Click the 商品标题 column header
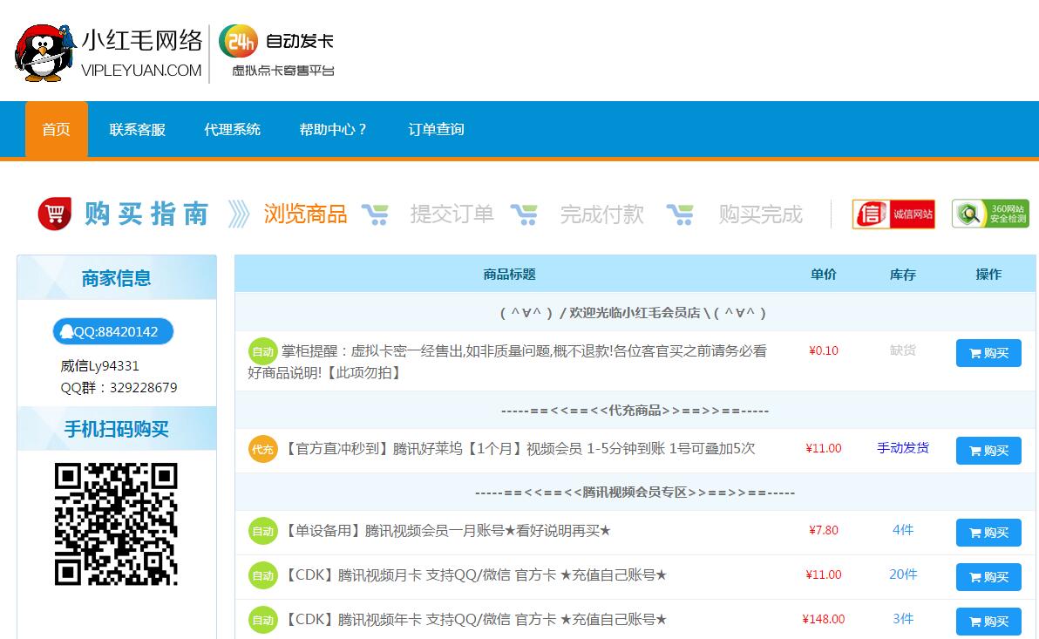 click(x=509, y=275)
